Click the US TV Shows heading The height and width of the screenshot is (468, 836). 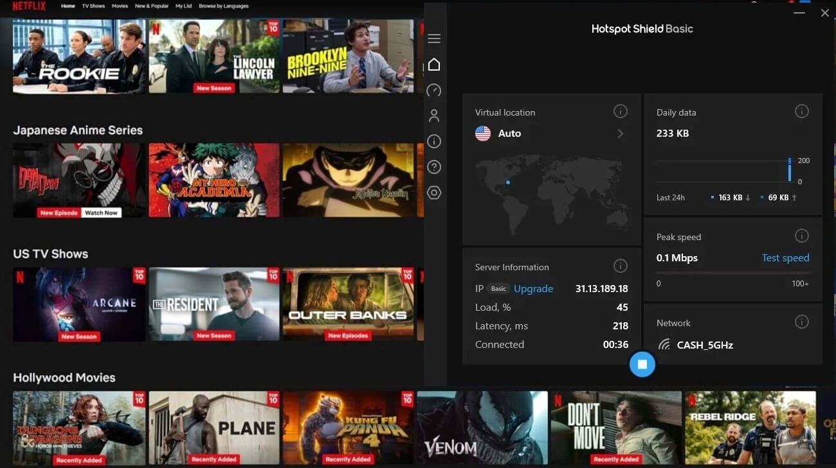coord(51,254)
